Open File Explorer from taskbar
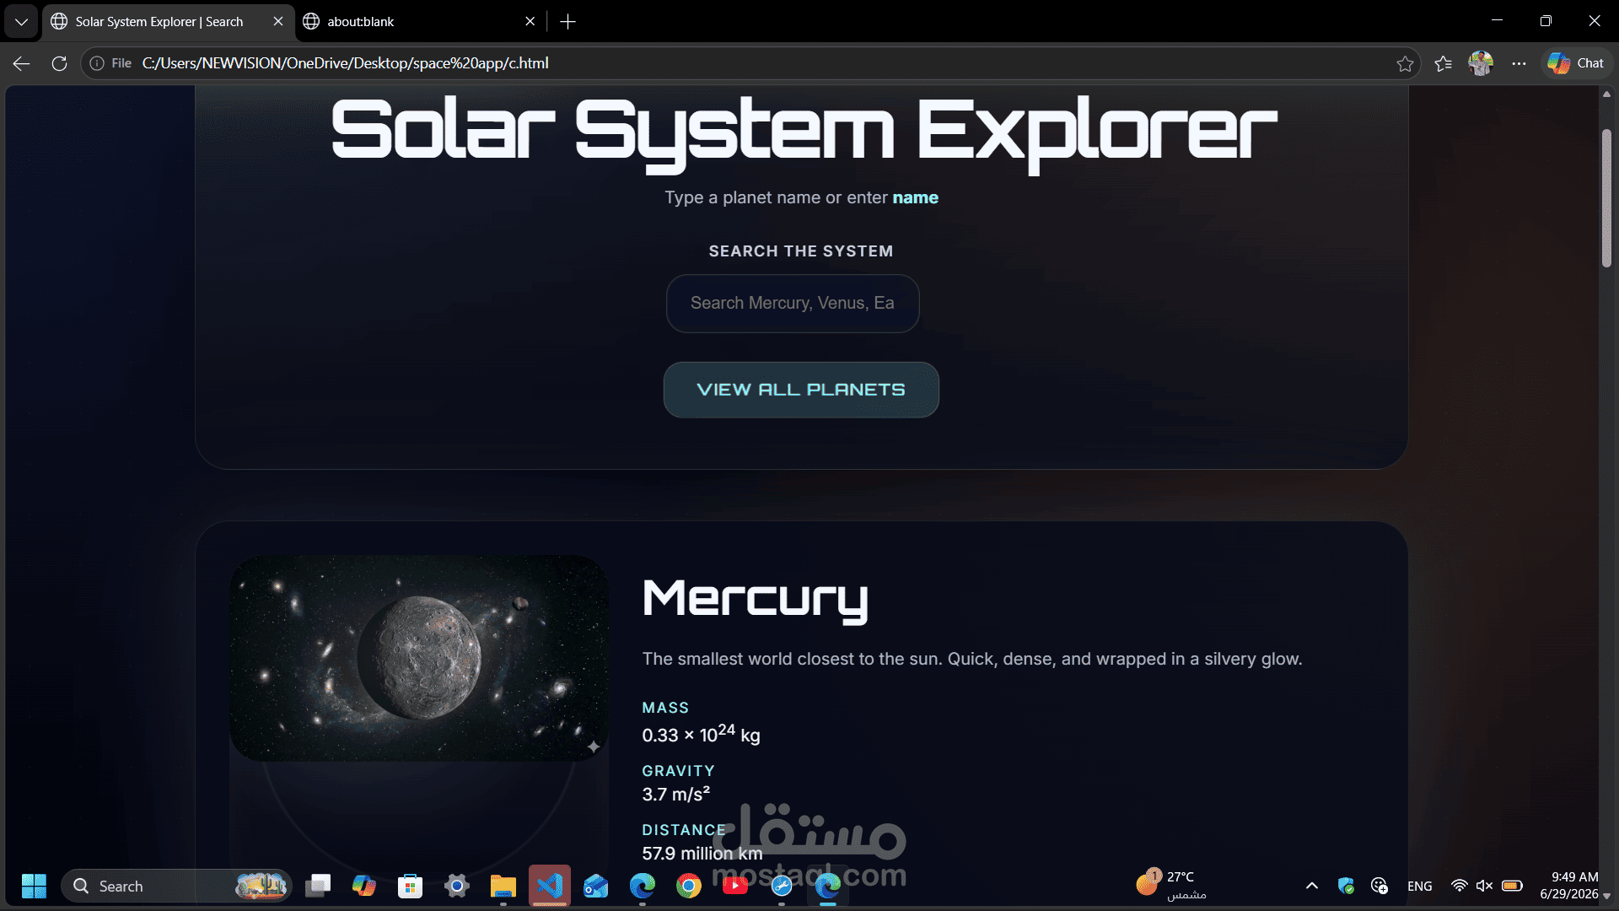1619x911 pixels. pos(503,886)
